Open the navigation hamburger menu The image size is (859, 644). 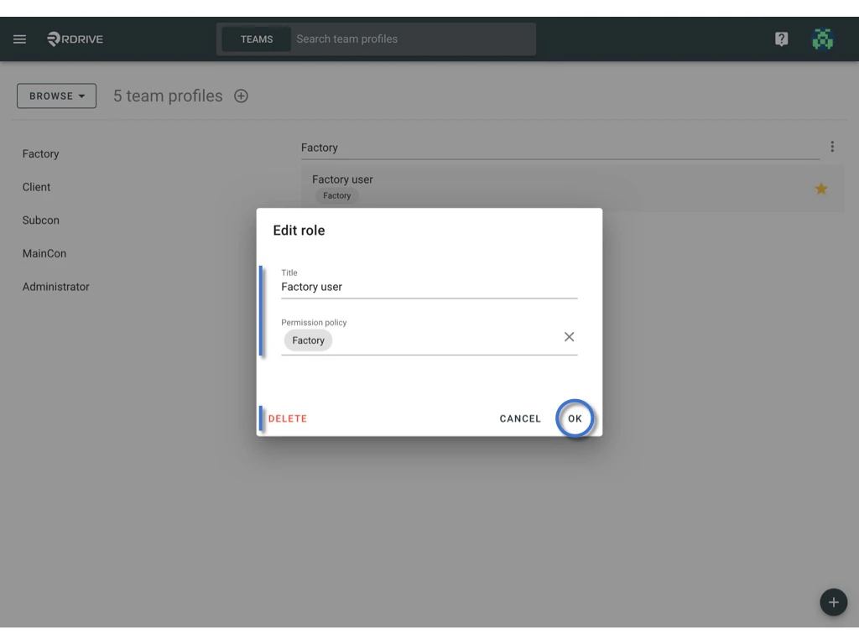(x=19, y=39)
